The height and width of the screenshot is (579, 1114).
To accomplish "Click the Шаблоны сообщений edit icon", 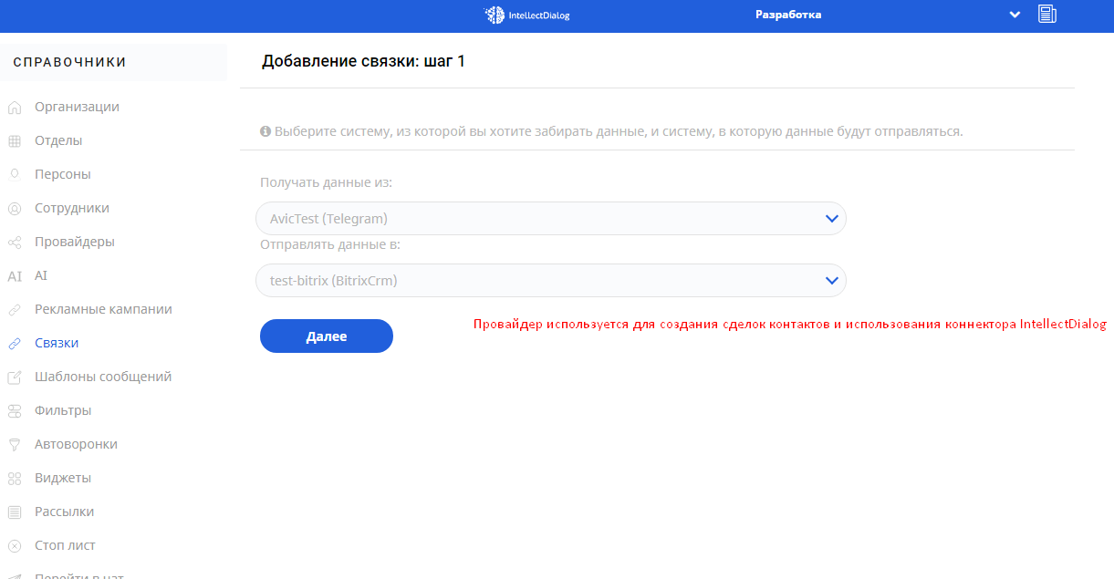I will pos(15,377).
